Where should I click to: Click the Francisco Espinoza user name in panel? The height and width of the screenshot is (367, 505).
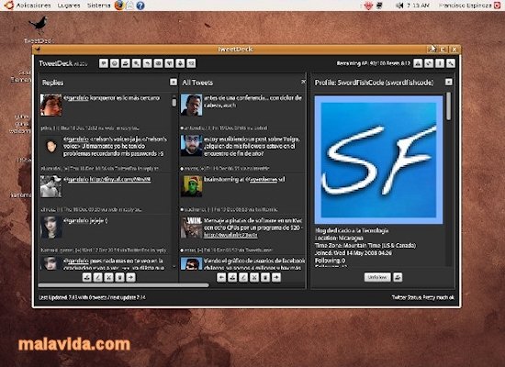(x=466, y=6)
